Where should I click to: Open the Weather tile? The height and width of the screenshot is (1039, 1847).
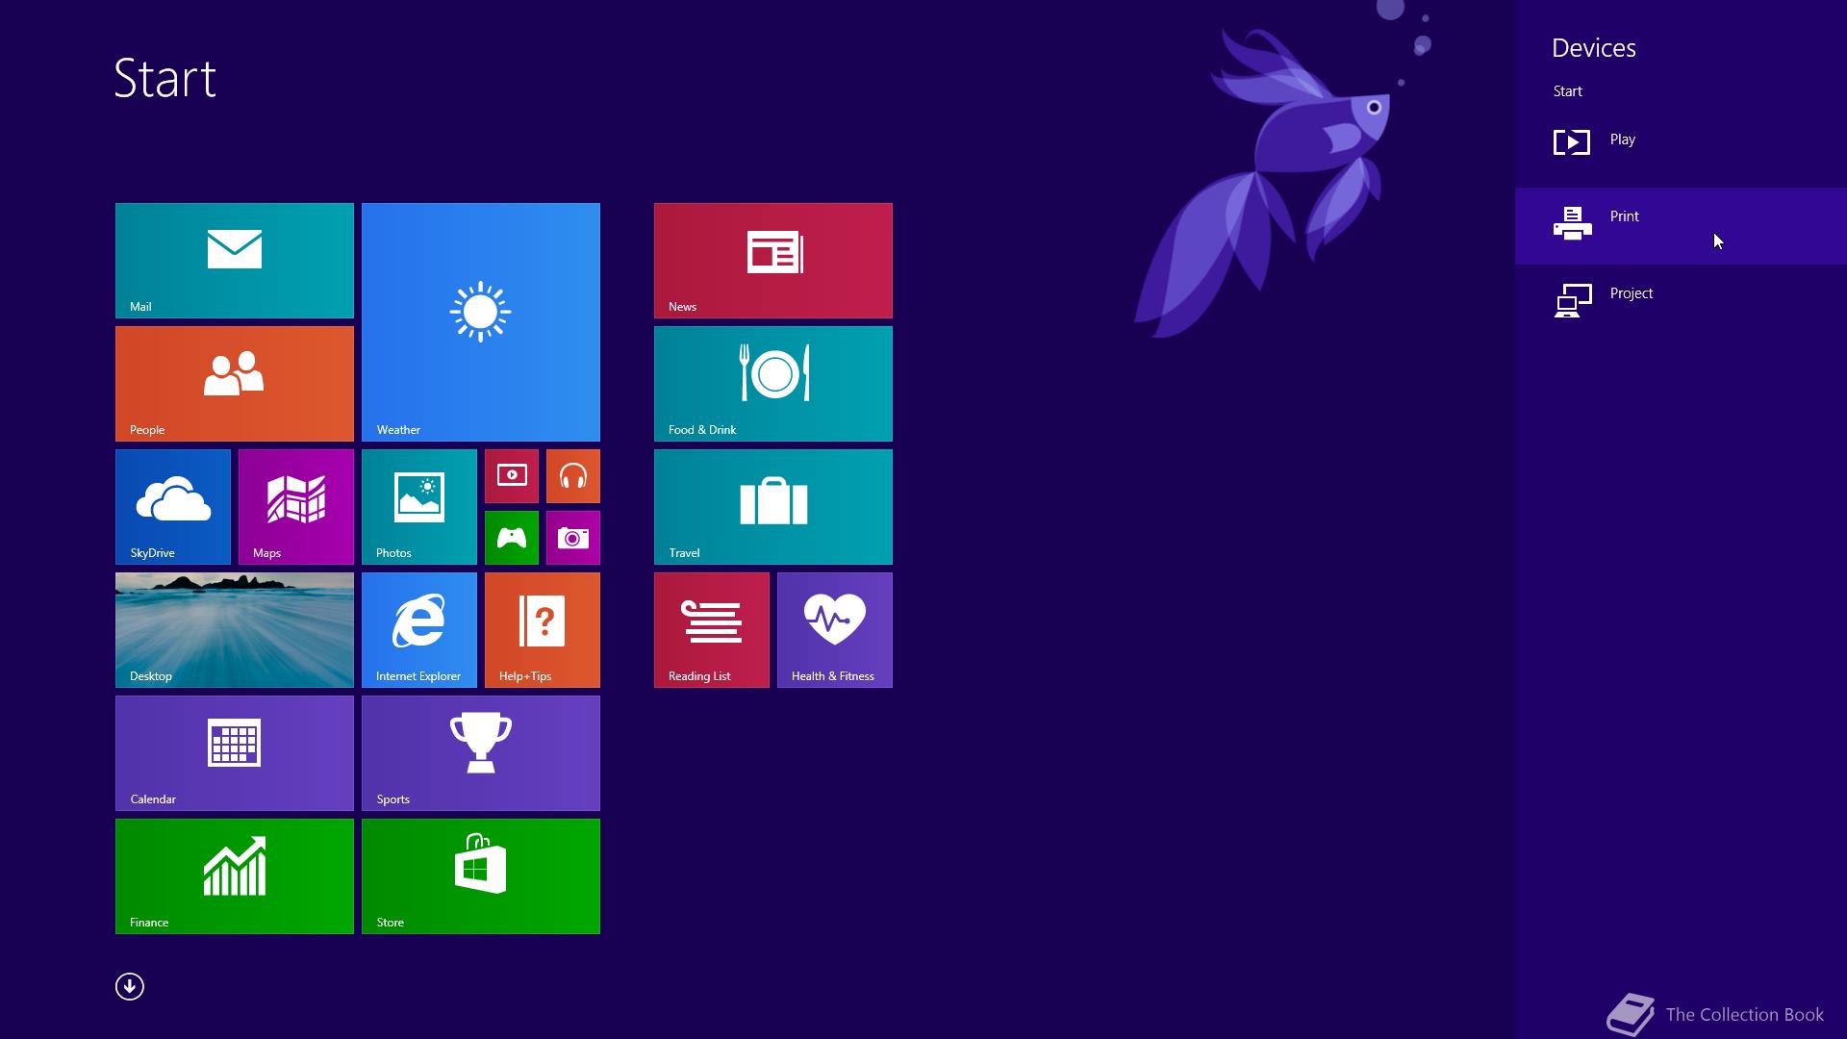tap(481, 322)
